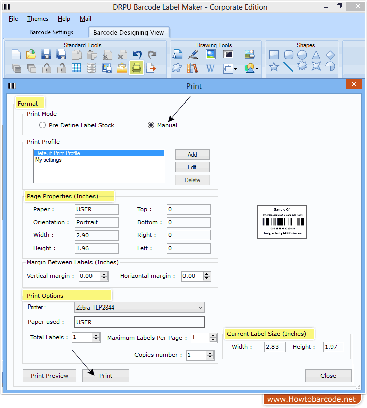
Task: Click the export page with arrow icon
Action: [151, 68]
